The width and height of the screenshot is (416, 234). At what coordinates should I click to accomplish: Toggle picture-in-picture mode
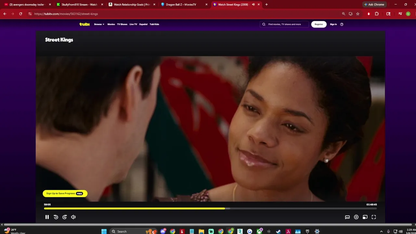pyautogui.click(x=365, y=217)
